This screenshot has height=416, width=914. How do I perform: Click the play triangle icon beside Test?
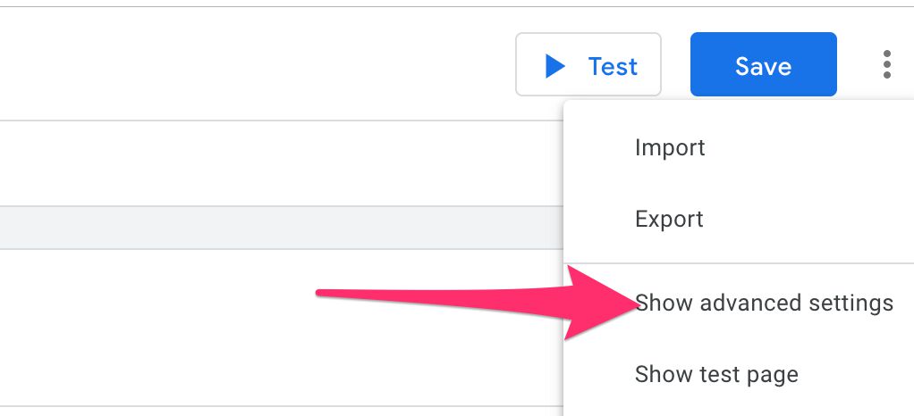pyautogui.click(x=555, y=66)
